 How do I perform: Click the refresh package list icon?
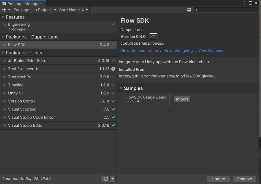coord(106,179)
